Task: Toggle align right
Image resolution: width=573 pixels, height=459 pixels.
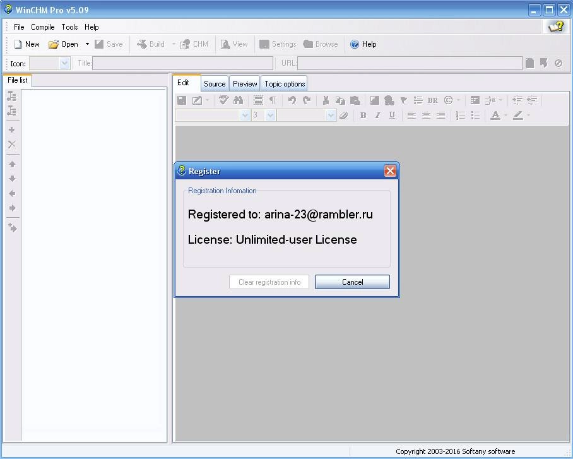Action: 440,116
